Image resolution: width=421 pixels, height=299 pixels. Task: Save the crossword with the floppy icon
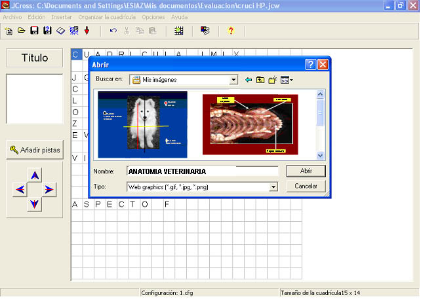click(34, 31)
